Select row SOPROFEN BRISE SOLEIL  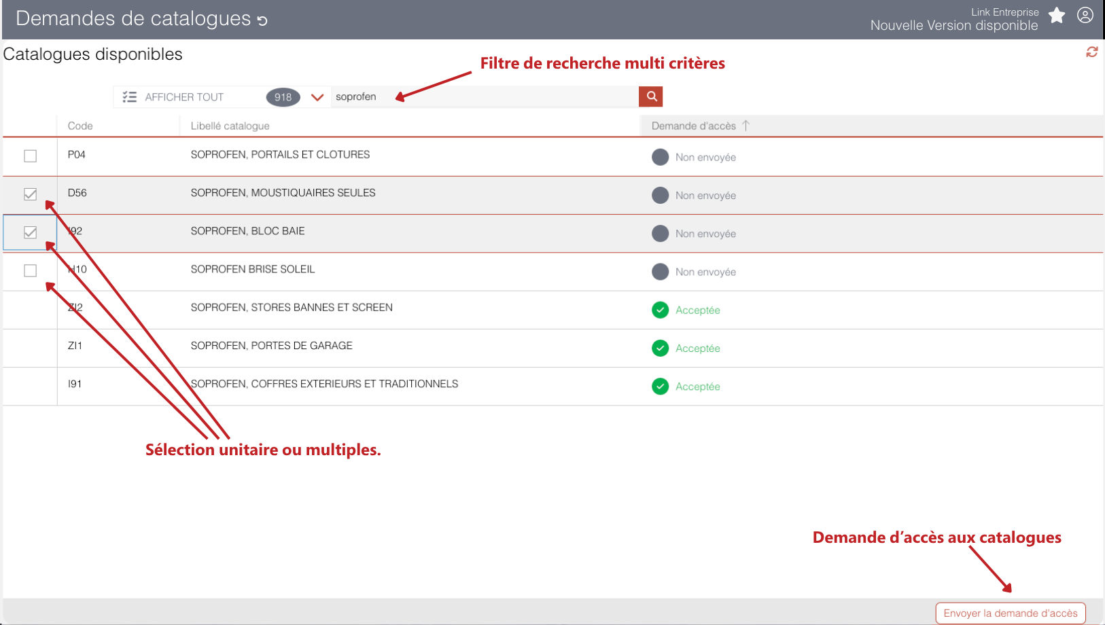[x=552, y=272]
